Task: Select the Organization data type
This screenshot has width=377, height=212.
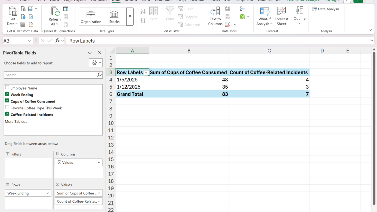Action: click(91, 17)
